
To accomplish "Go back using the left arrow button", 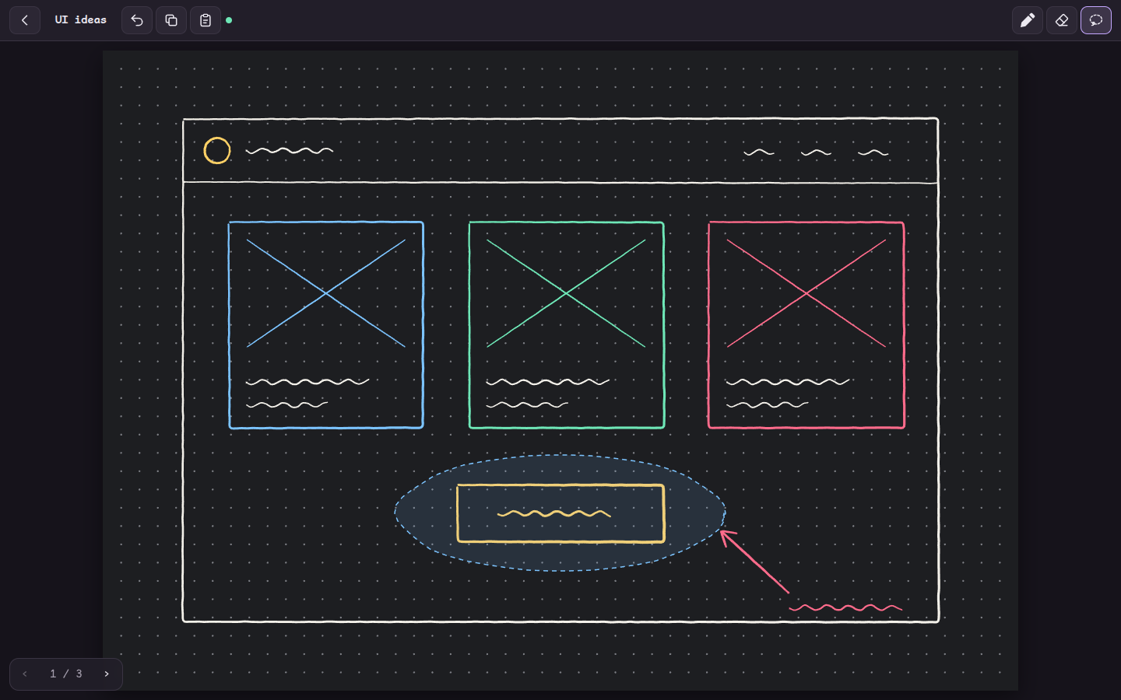I will [x=25, y=20].
